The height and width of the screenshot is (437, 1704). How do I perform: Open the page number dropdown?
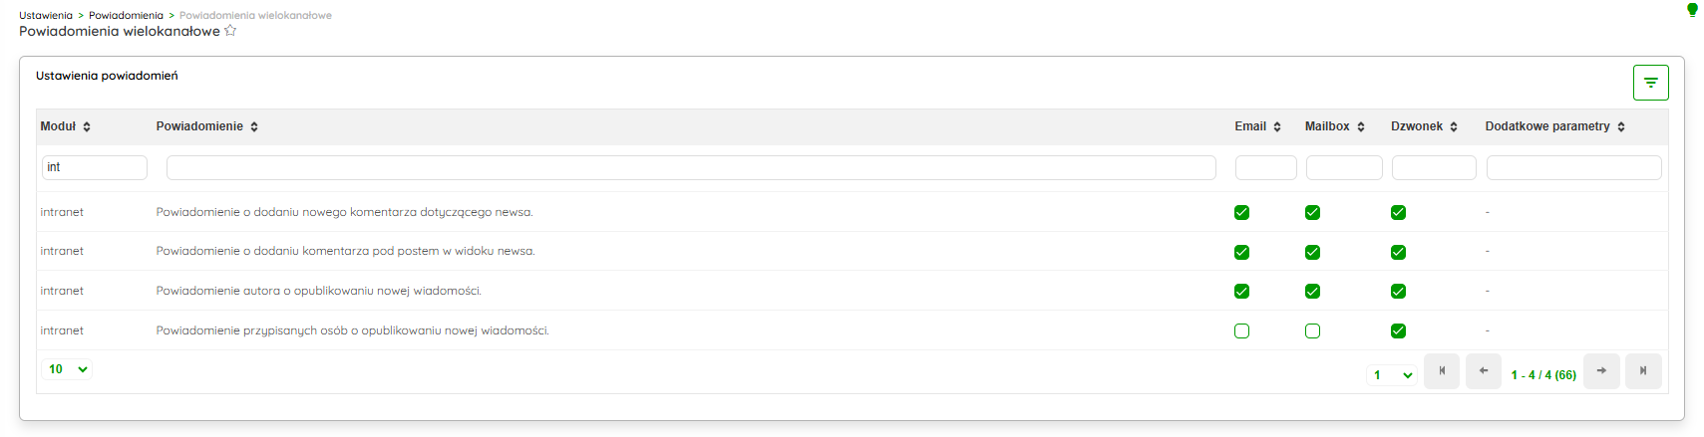pyautogui.click(x=1392, y=375)
